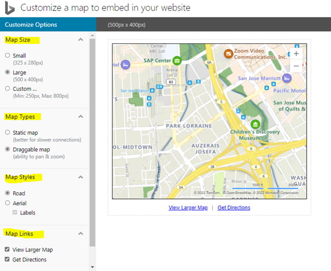Collapse the Map Links section
This screenshot has height=271, width=331.
[81, 233]
